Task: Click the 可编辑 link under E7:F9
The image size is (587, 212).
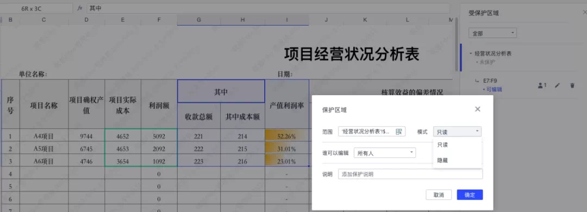Action: click(494, 90)
